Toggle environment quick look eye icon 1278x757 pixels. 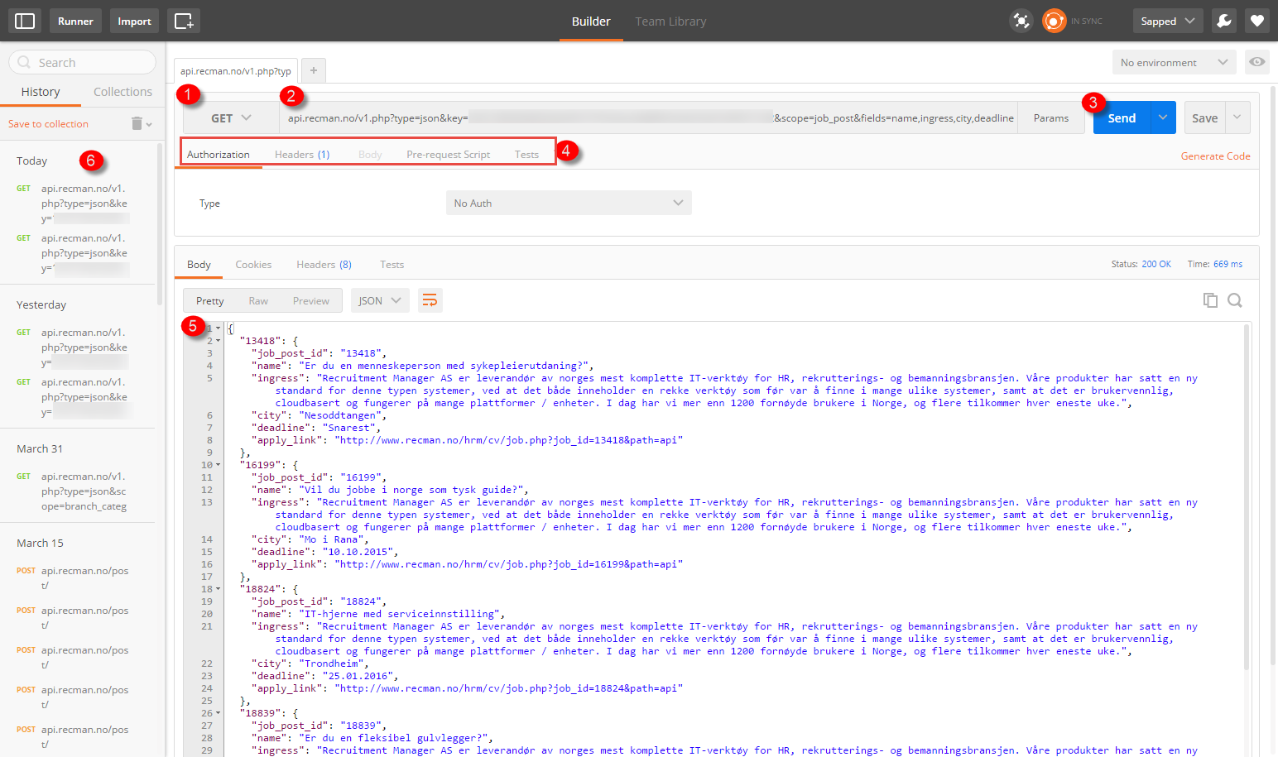click(x=1256, y=62)
